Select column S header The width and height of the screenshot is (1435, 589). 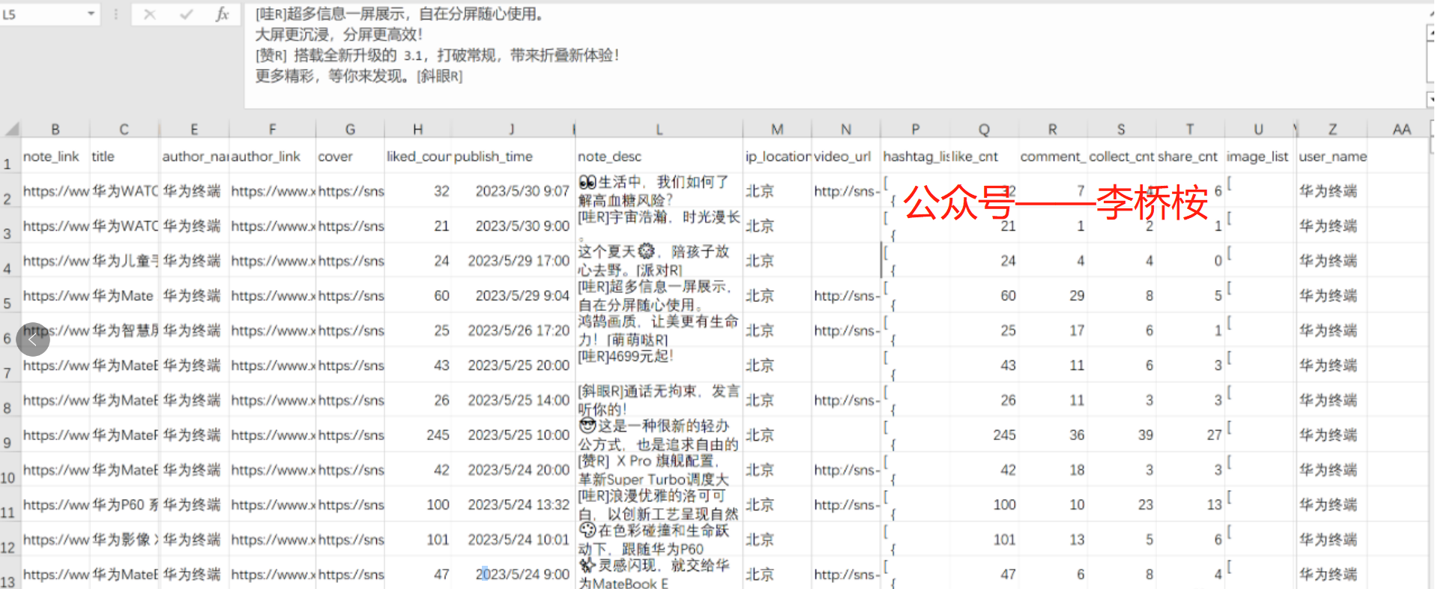(x=1121, y=129)
